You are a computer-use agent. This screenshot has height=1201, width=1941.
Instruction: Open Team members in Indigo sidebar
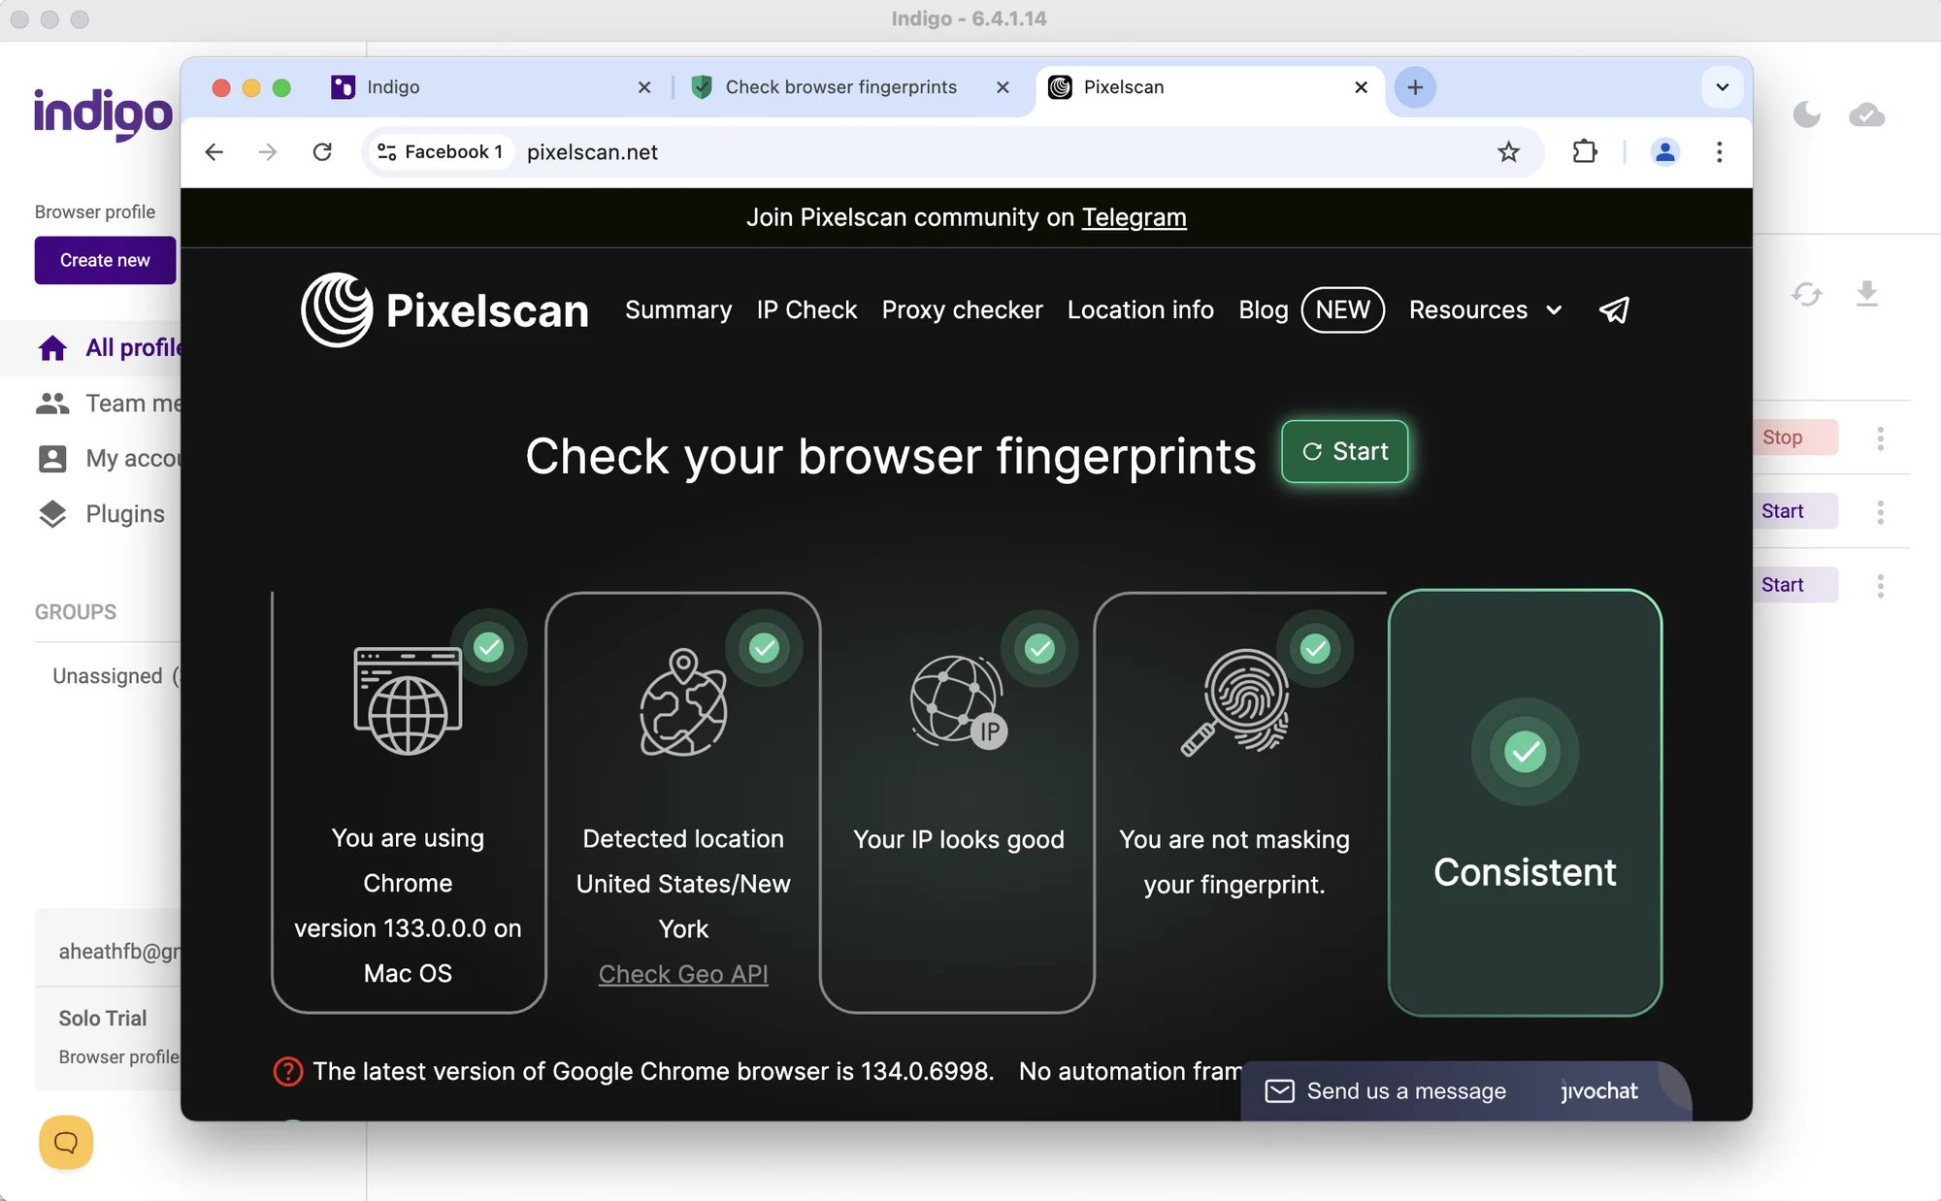(x=109, y=403)
